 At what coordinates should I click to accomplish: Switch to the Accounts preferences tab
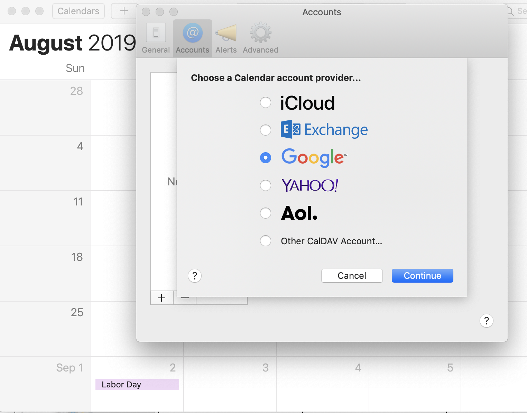coord(192,38)
